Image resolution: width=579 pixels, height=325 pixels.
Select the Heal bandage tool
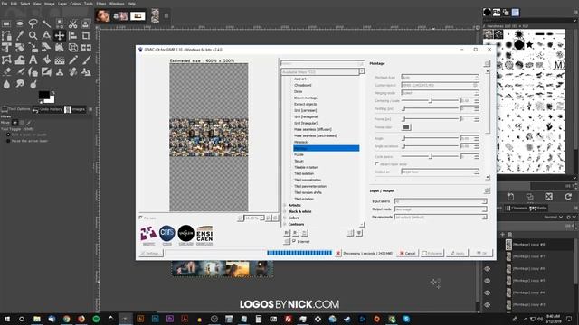point(72,72)
